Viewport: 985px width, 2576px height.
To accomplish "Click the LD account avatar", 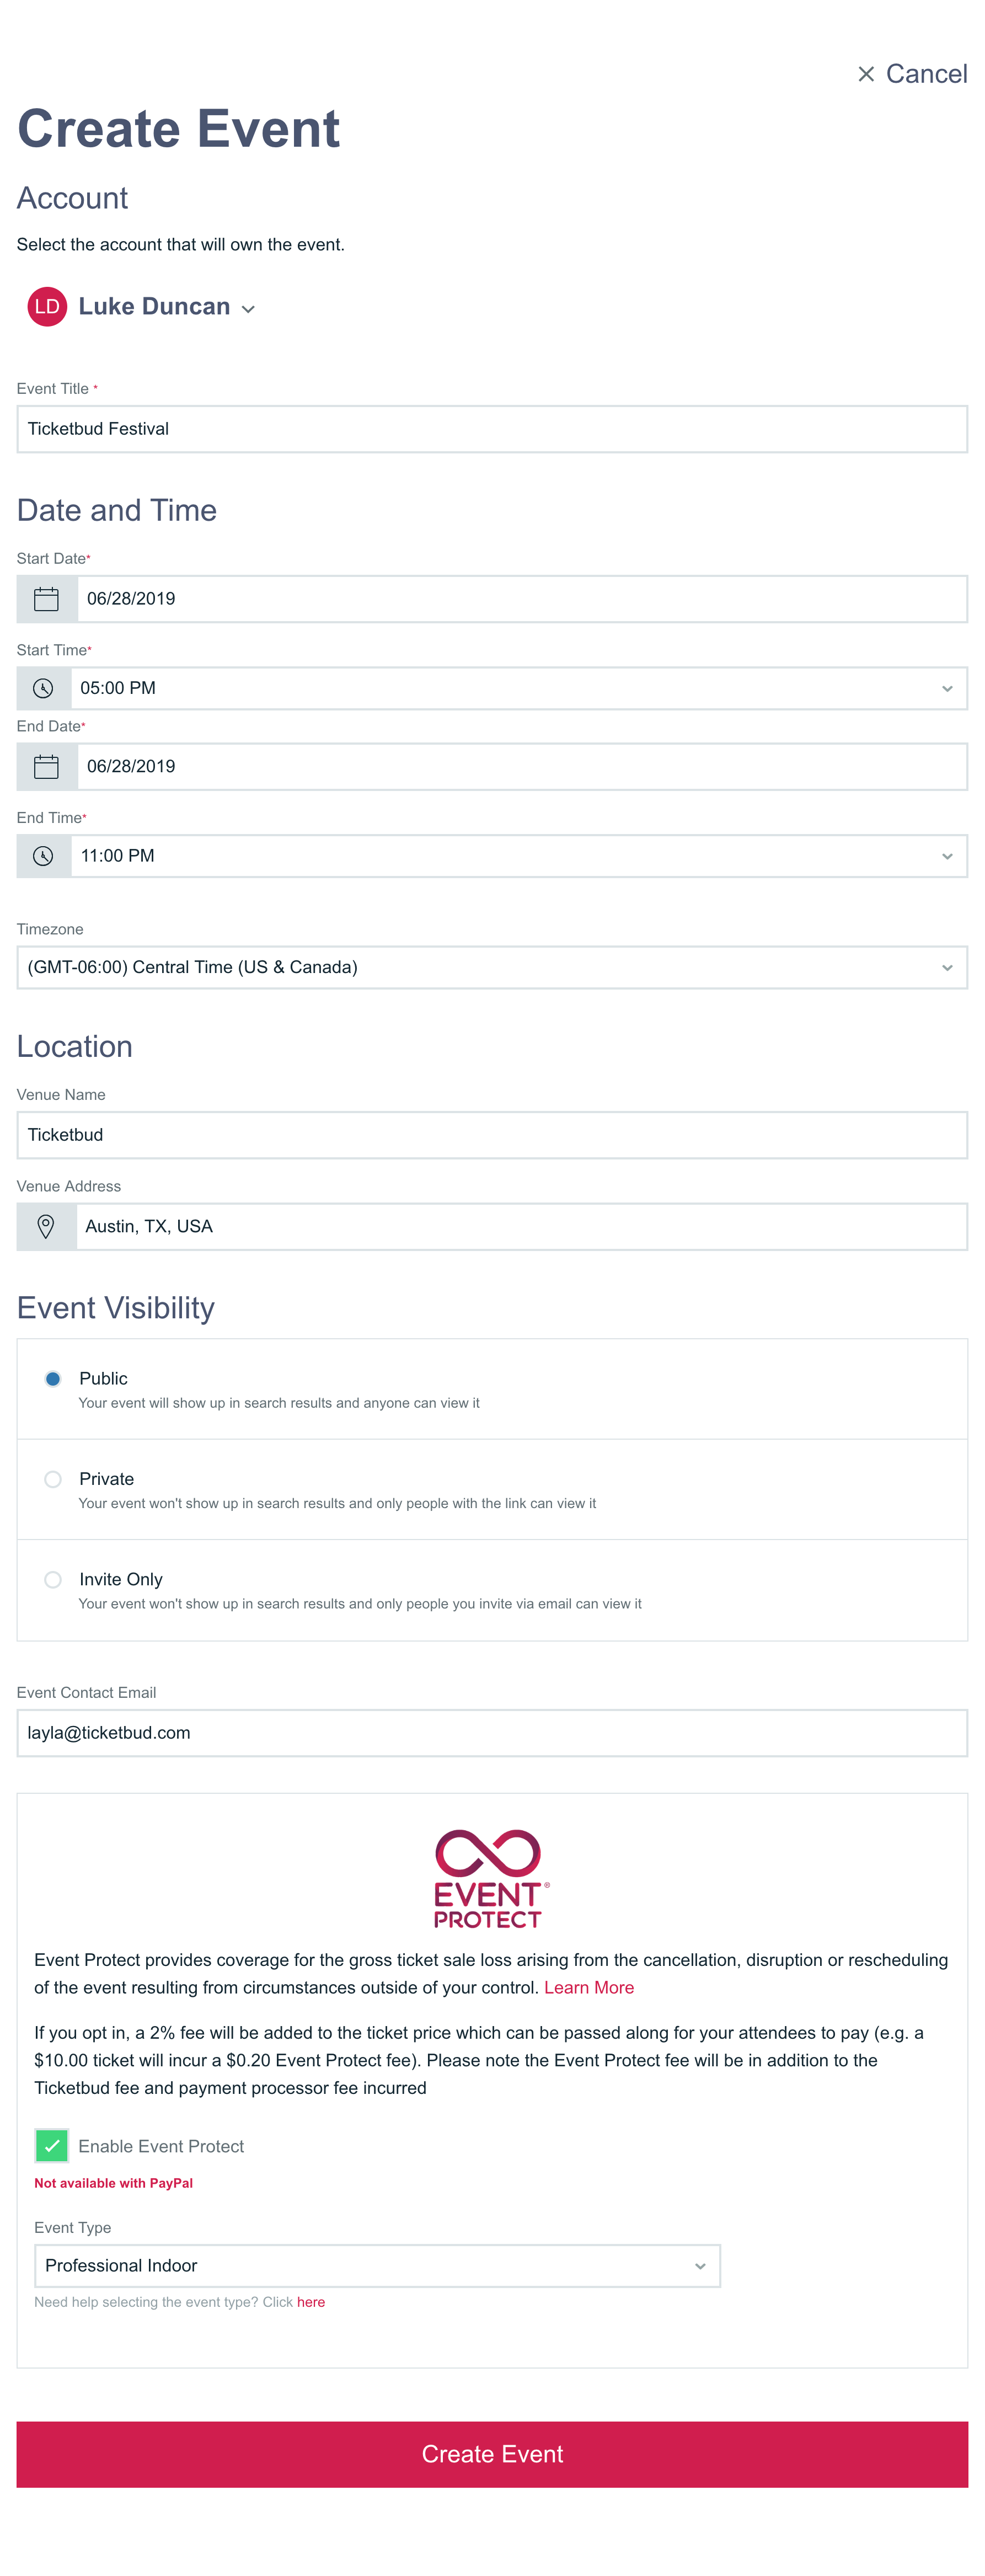I will point(47,307).
